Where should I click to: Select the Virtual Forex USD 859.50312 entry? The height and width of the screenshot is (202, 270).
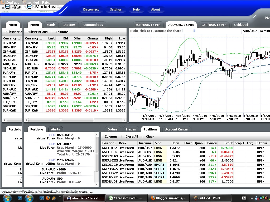click(x=59, y=137)
